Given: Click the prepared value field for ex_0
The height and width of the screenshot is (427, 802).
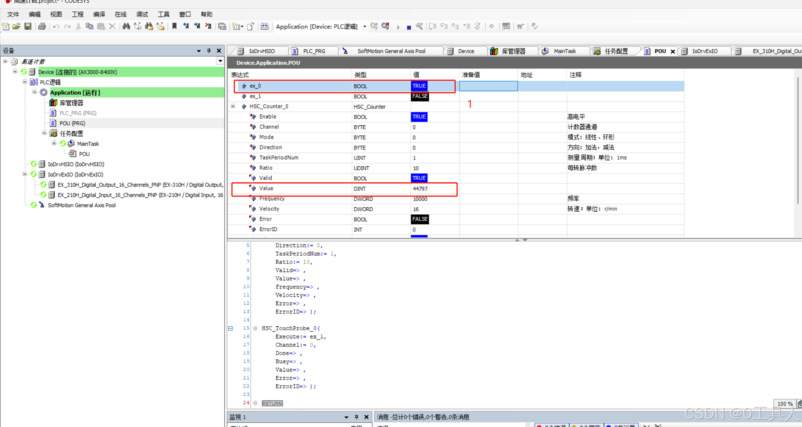Looking at the screenshot, I should (488, 86).
